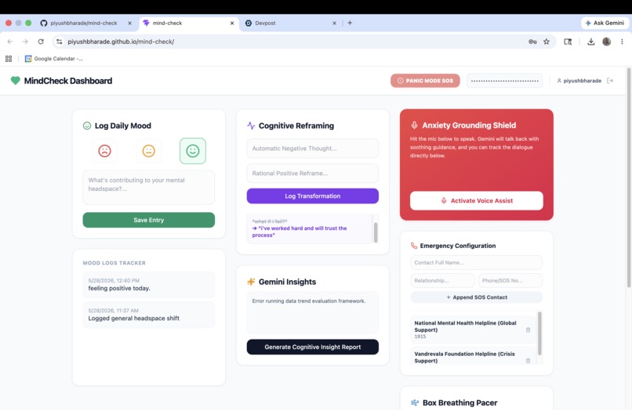Bookmark this page with the star icon
The image size is (632, 410).
[x=547, y=41]
